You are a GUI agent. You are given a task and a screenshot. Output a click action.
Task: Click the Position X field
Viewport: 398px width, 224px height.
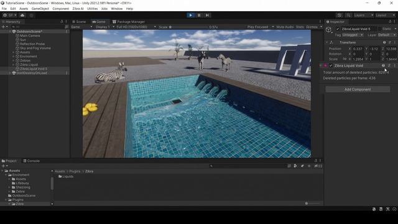pos(358,49)
